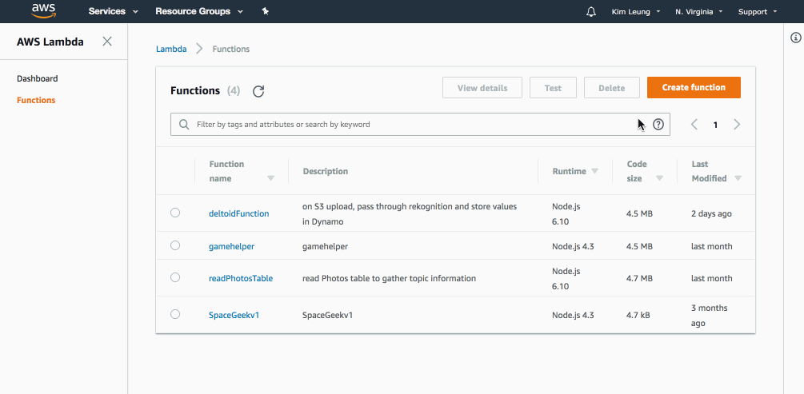
Task: Open the readPhotosTable link
Action: (241, 279)
